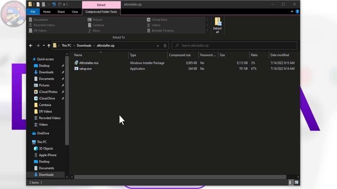Click the pink Extract contextual tab

click(101, 5)
